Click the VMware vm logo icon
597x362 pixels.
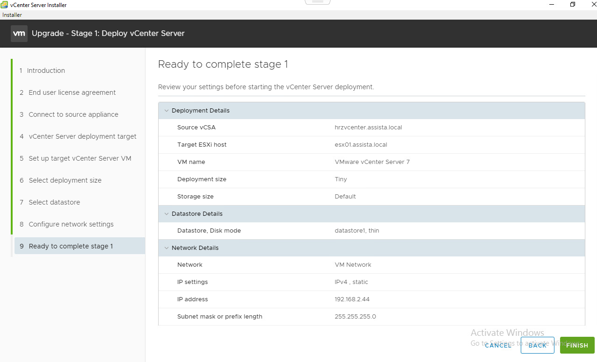tap(19, 34)
